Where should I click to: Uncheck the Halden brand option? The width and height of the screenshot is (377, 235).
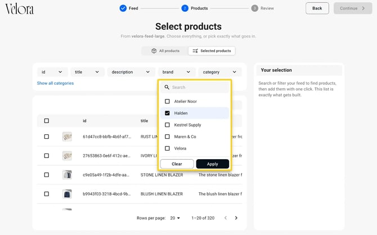[x=167, y=113]
